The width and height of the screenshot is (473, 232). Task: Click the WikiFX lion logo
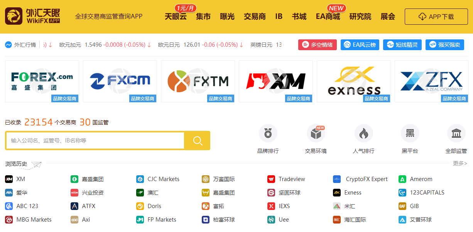14,17
